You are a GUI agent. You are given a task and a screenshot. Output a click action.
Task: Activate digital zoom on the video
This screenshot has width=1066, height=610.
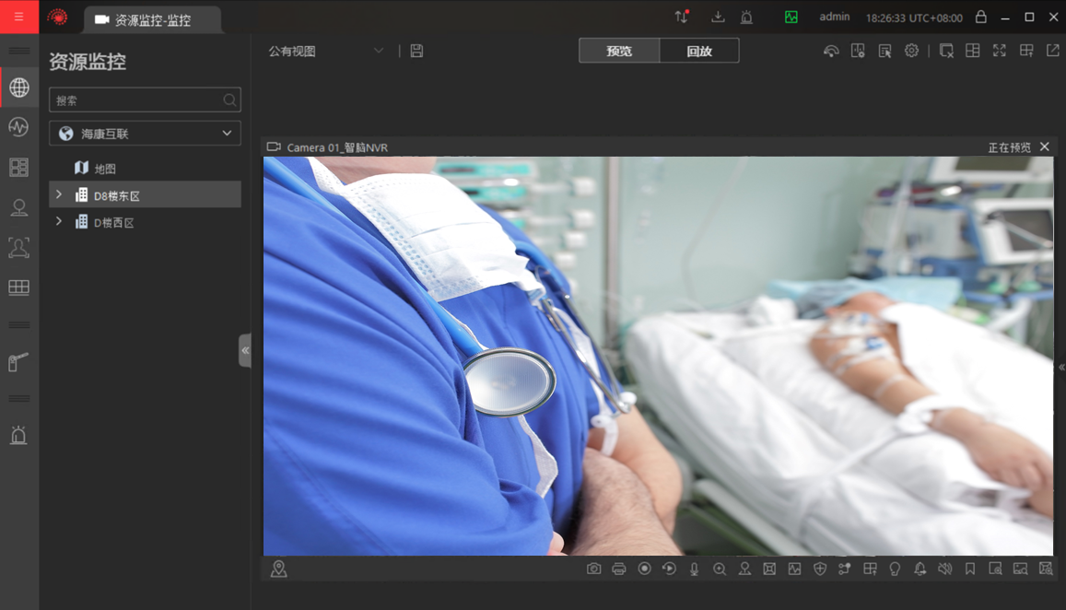coord(720,569)
